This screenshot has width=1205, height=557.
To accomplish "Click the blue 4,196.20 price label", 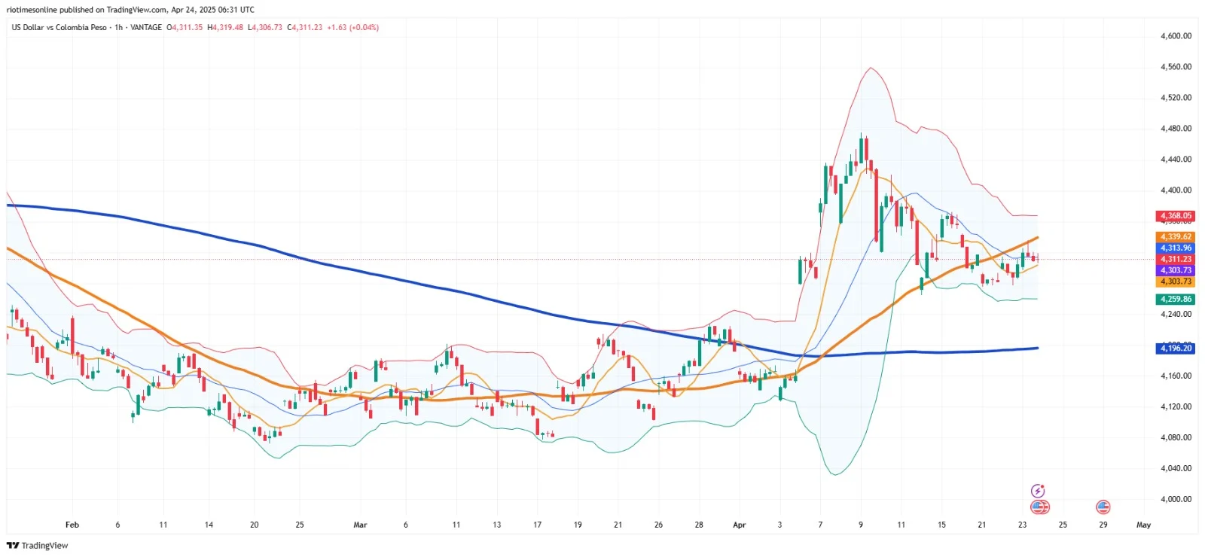I will (1176, 348).
